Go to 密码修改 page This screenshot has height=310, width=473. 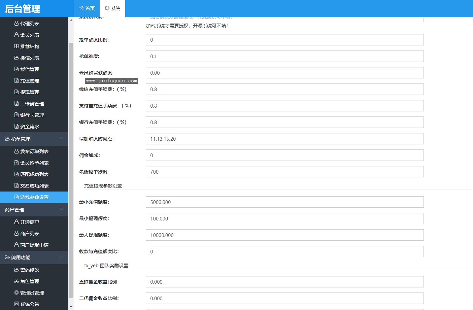click(34, 270)
